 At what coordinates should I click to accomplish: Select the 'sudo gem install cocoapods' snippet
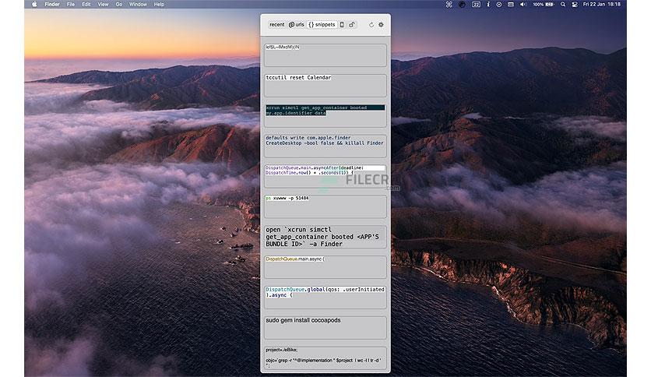[325, 328]
